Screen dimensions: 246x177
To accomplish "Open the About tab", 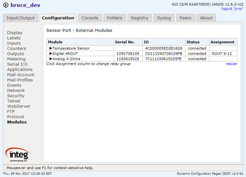I will tap(206, 18).
